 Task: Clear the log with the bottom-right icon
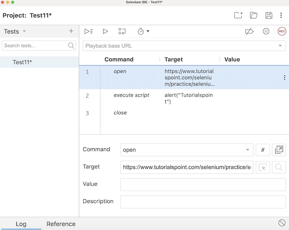(282, 223)
